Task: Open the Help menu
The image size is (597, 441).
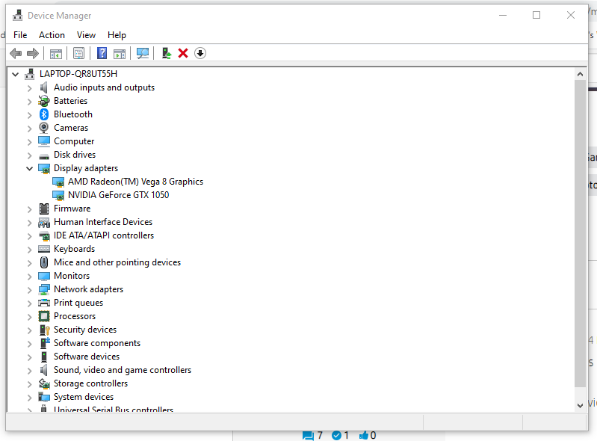Action: [x=117, y=35]
